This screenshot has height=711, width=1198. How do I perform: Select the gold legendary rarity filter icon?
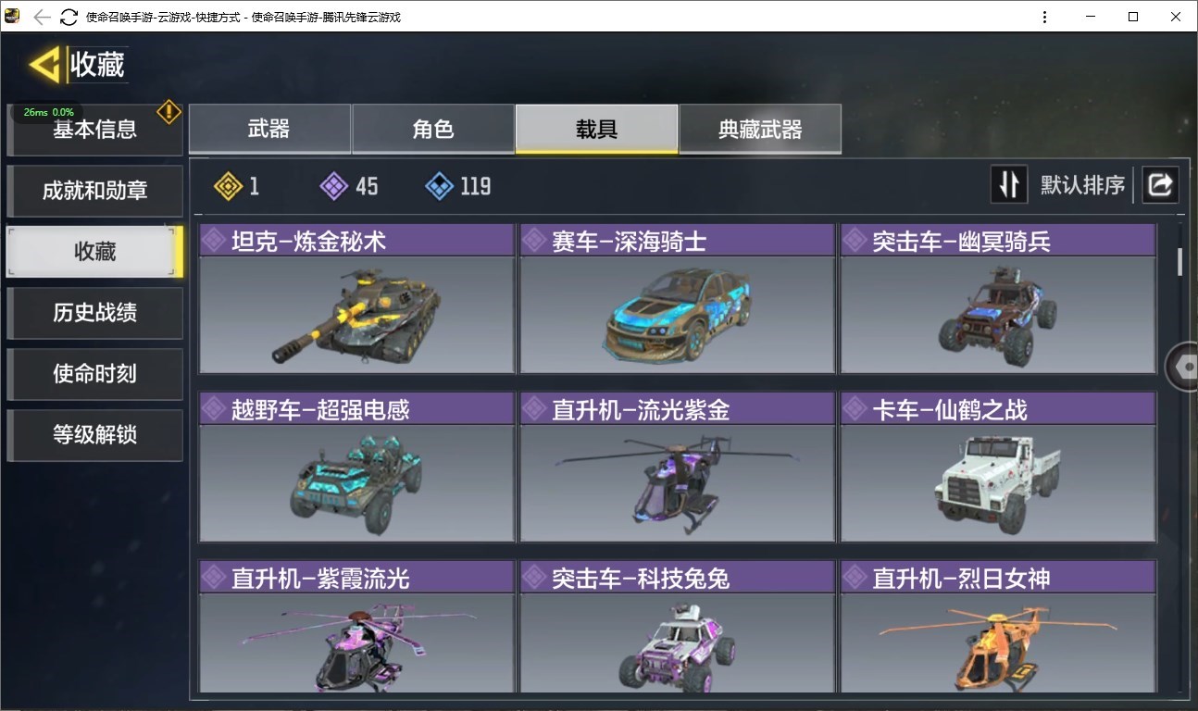pos(228,186)
